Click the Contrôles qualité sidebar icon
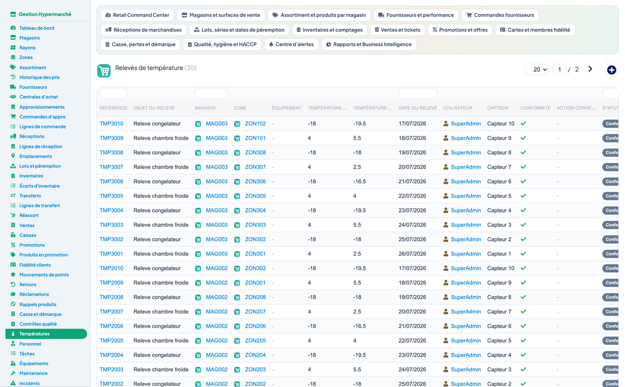This screenshot has width=625, height=387. click(13, 324)
